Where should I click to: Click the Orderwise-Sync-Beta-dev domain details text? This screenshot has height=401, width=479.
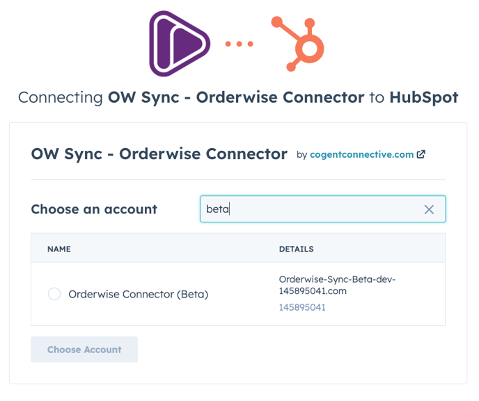[x=337, y=285]
